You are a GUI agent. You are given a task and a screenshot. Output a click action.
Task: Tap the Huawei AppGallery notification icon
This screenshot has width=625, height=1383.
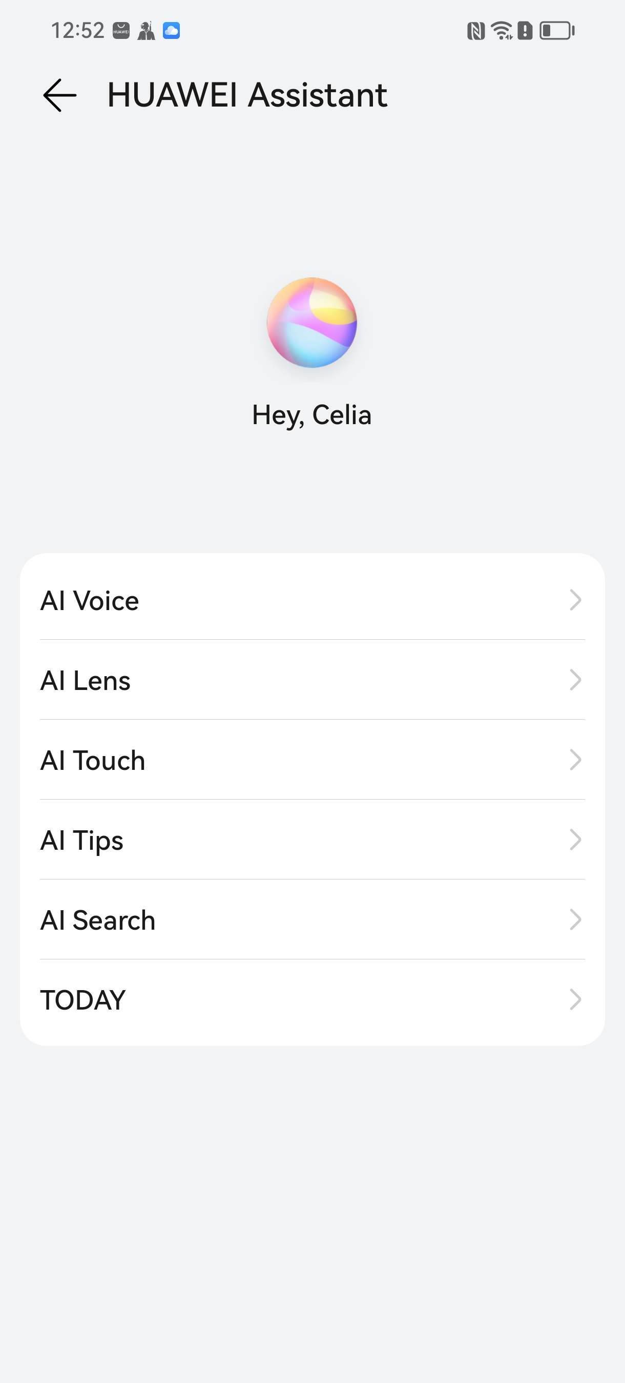coord(121,31)
